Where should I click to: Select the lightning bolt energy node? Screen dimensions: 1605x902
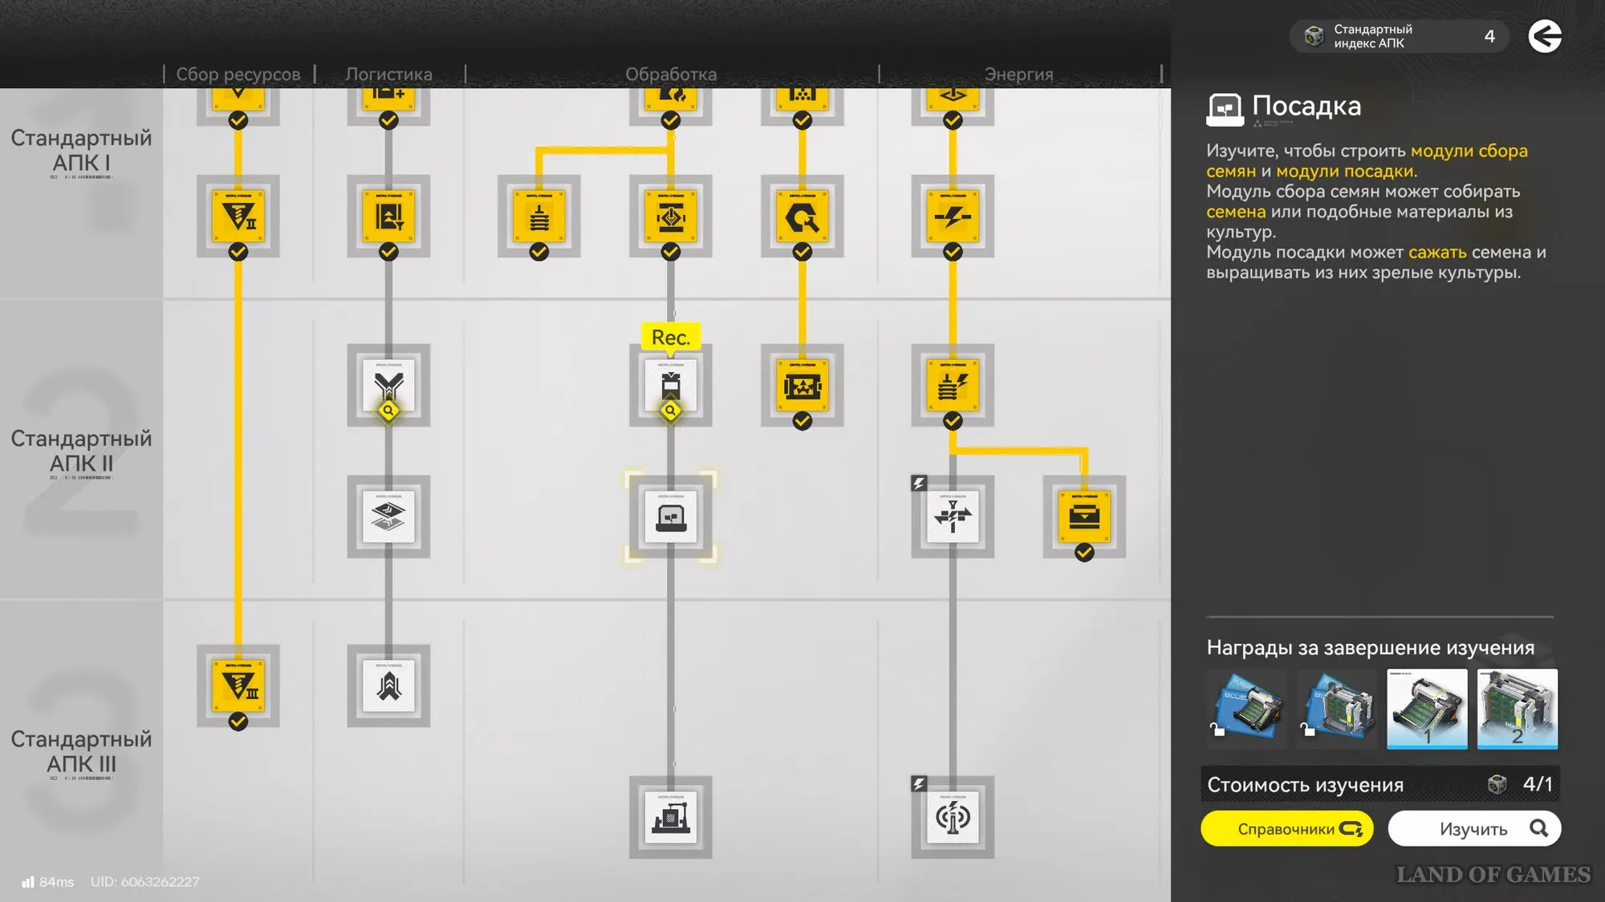tap(953, 216)
